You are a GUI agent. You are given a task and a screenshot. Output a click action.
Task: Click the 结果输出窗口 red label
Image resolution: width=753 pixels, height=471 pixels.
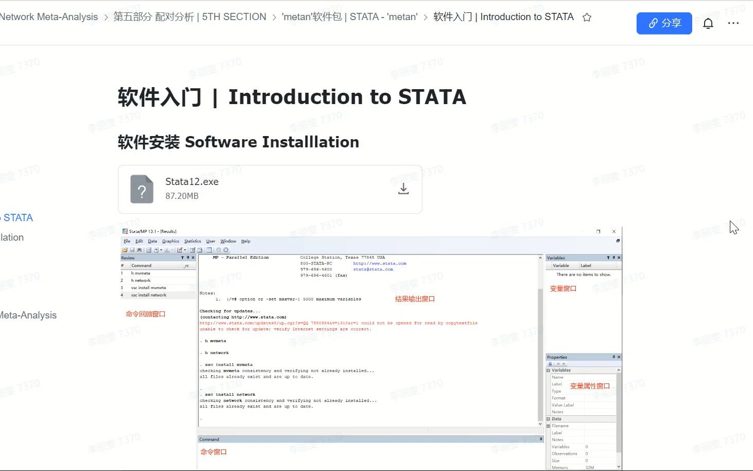tap(415, 299)
